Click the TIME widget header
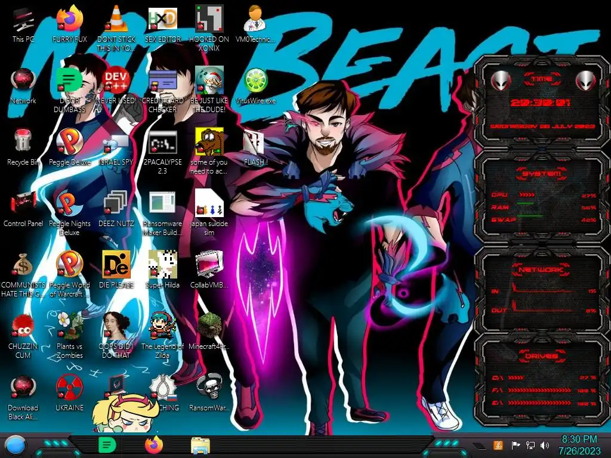Image resolution: width=611 pixels, height=458 pixels. coord(542,79)
